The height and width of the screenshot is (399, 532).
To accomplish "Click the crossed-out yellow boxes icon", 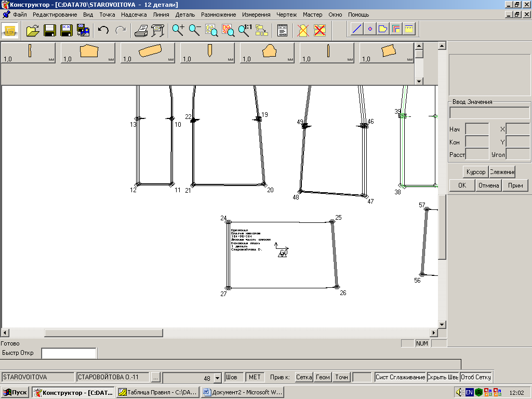I will point(320,30).
